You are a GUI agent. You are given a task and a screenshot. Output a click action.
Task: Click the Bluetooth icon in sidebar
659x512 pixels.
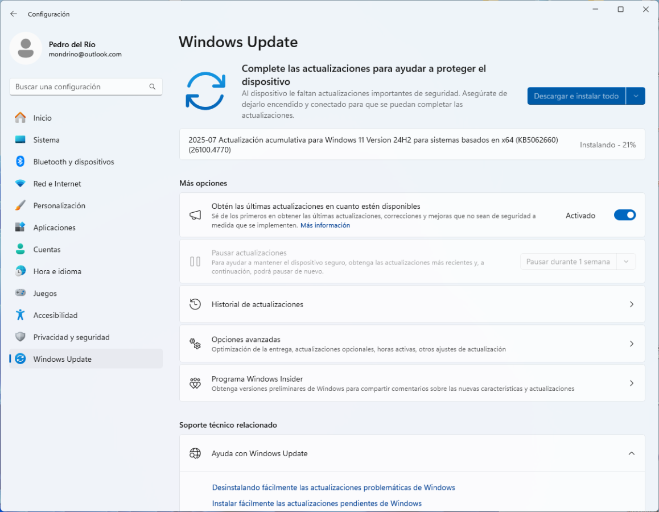click(x=20, y=162)
